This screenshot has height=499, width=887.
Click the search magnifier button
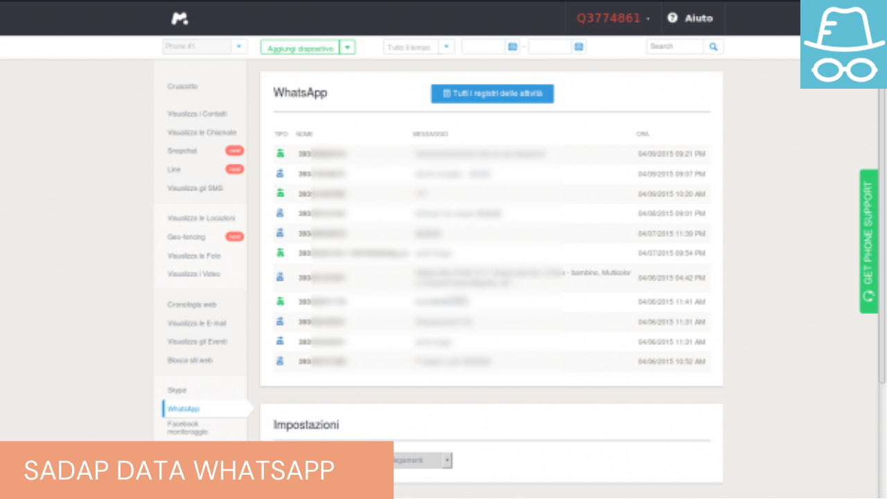(x=713, y=46)
